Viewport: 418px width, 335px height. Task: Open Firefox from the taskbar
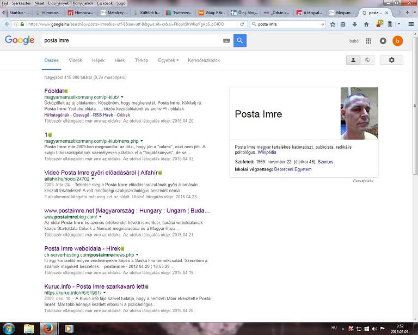pyautogui.click(x=48, y=328)
